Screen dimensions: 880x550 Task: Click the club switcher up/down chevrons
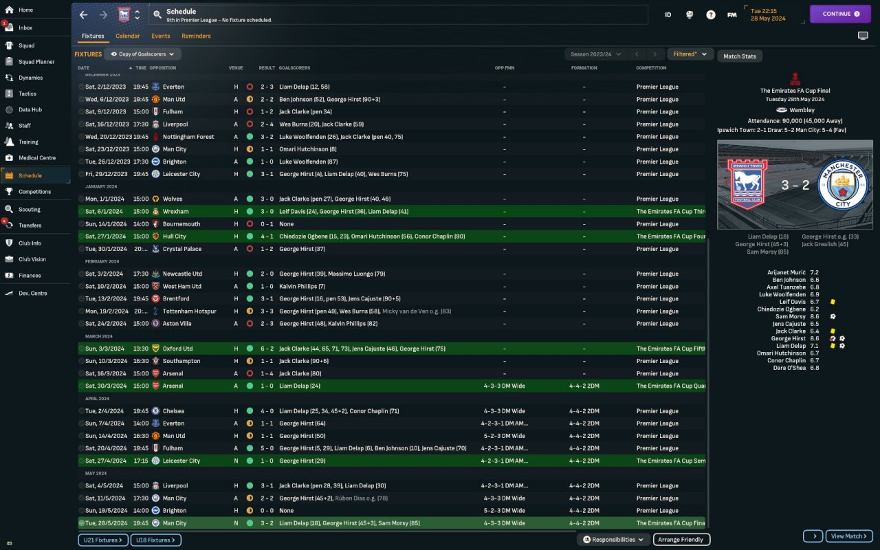[137, 14]
